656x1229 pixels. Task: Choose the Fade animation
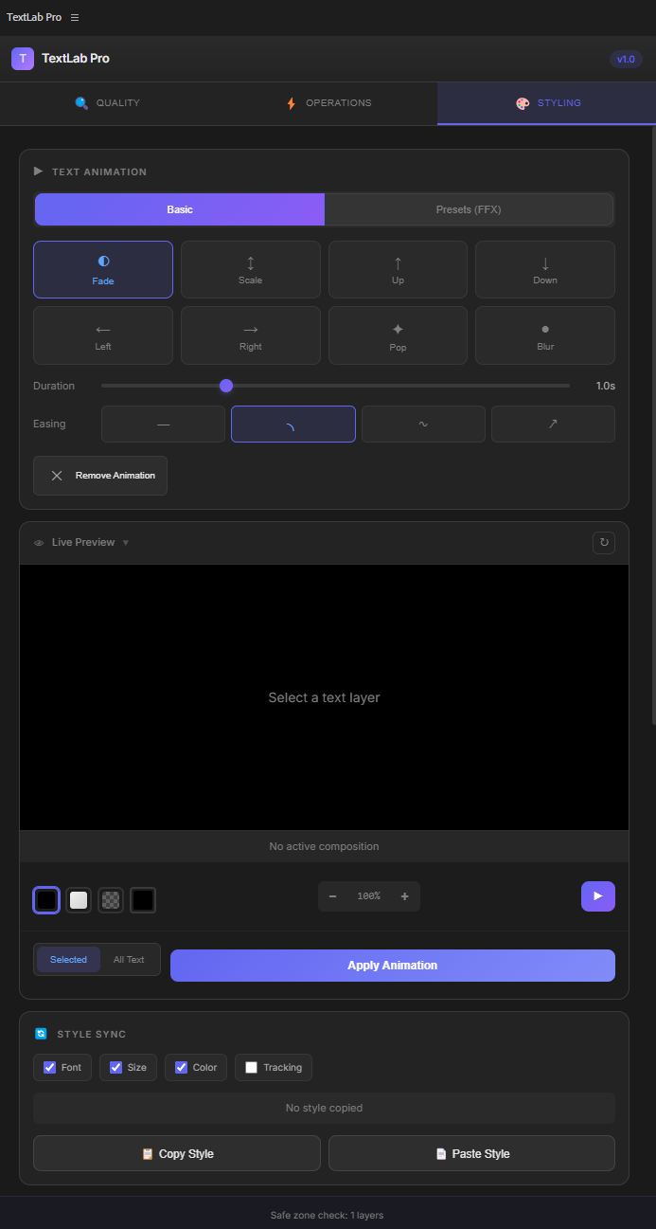coord(103,270)
